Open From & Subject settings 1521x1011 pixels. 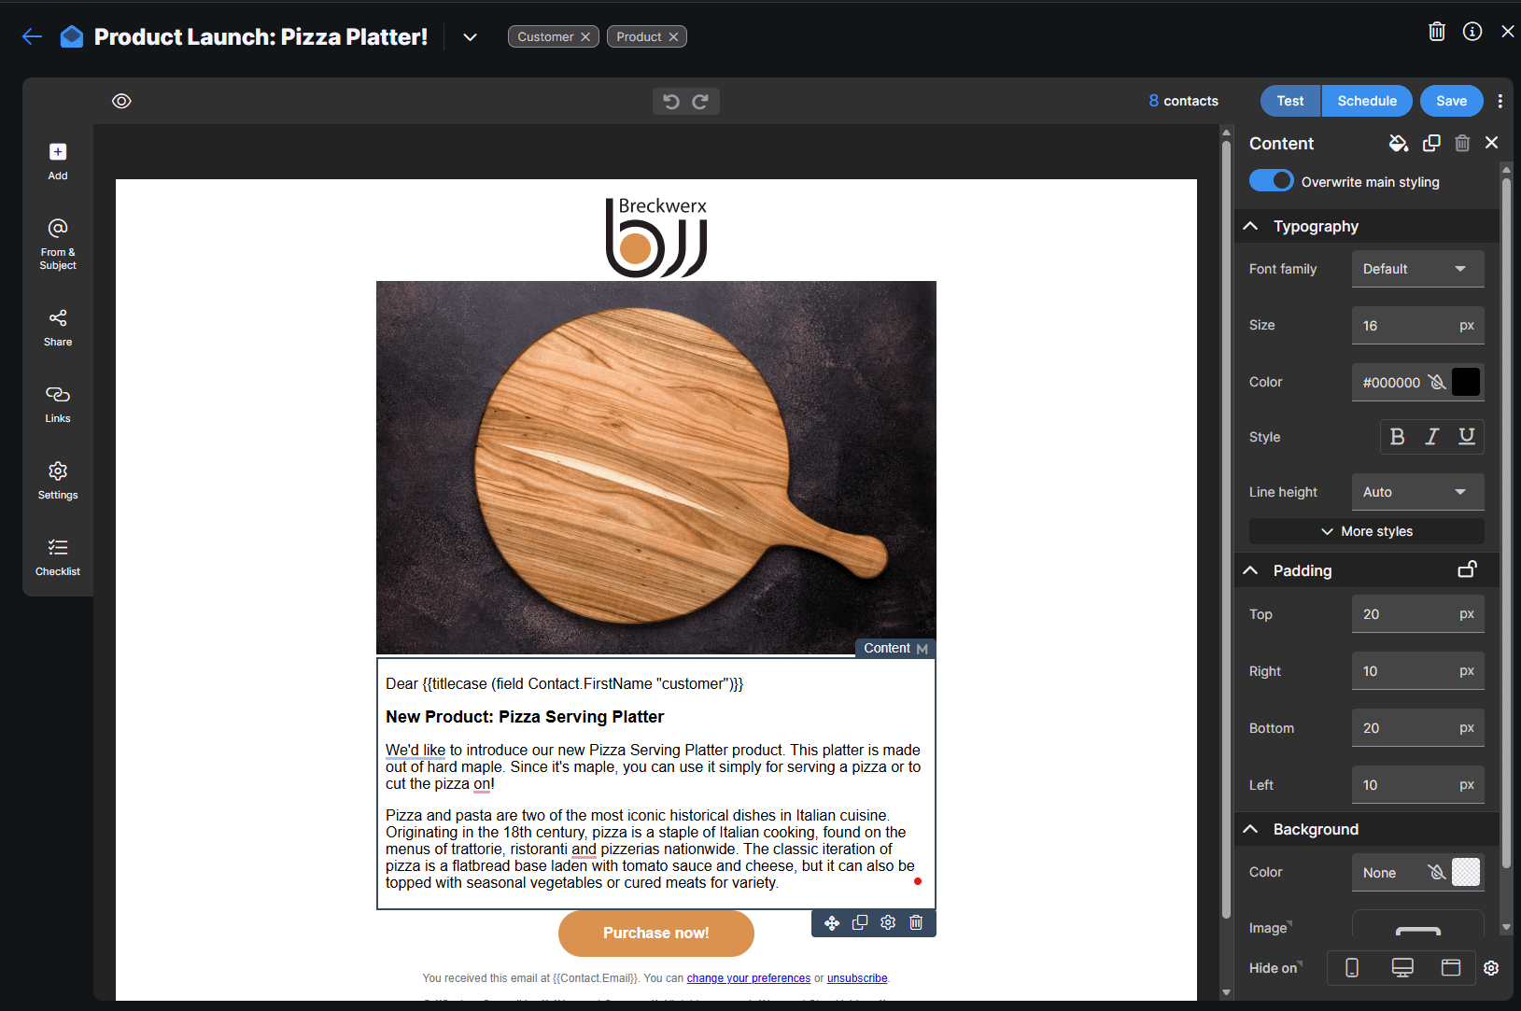[58, 243]
